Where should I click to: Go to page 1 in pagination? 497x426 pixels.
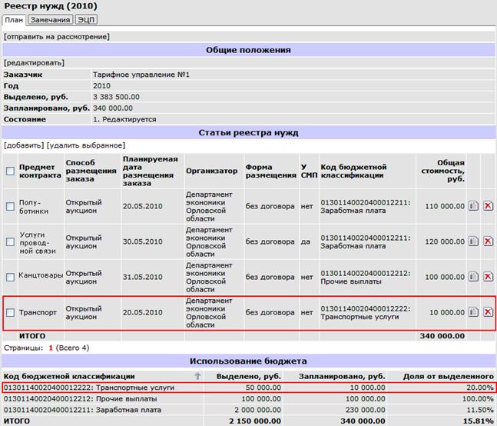(x=51, y=348)
